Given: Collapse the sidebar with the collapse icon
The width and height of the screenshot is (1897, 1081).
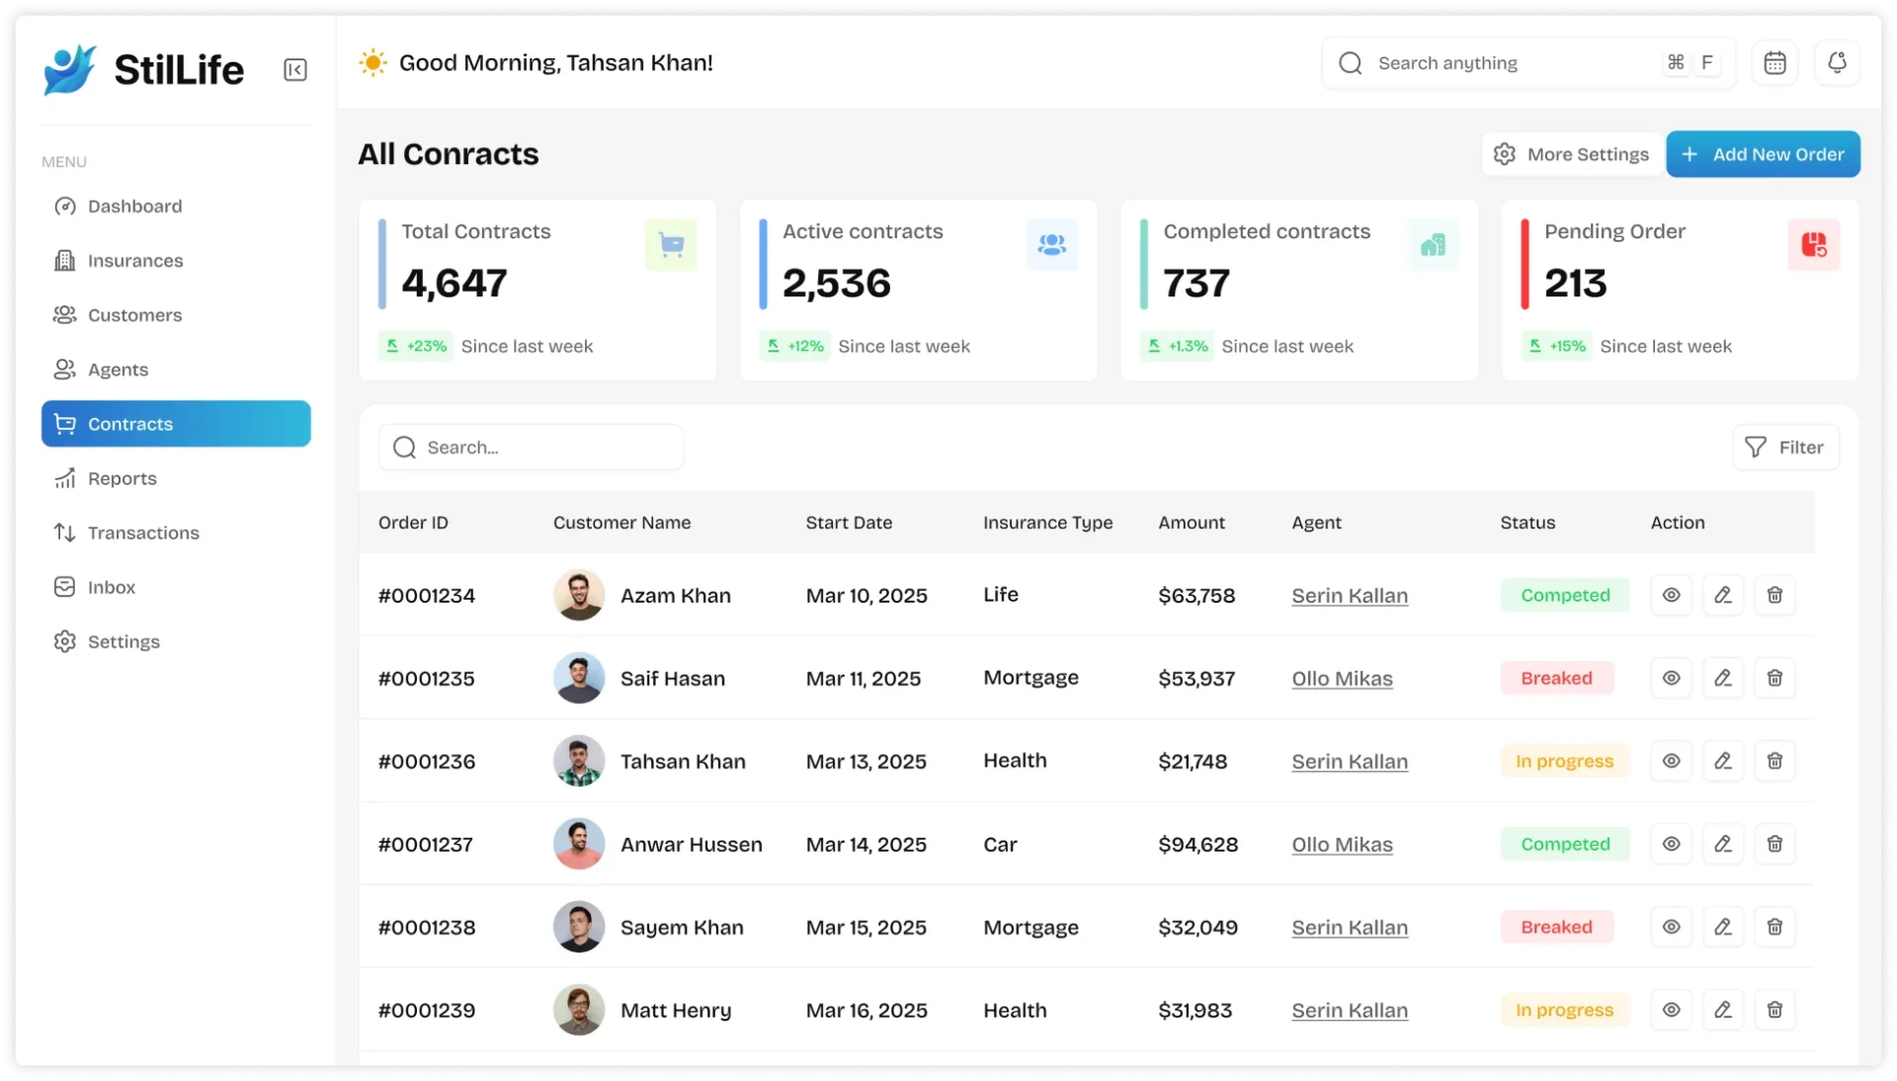Looking at the screenshot, I should 294,70.
